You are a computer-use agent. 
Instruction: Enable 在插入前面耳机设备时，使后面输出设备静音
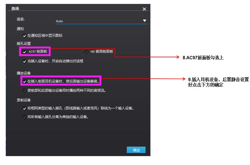(x=24, y=81)
